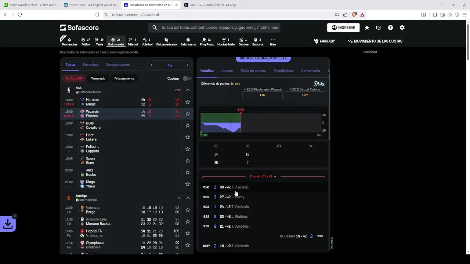This screenshot has width=470, height=264.
Task: Open the Cuotas tab in match panel
Action: point(227,71)
